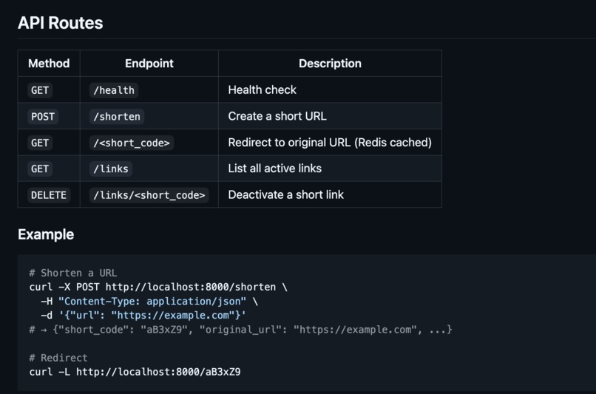The height and width of the screenshot is (394, 596).
Task: Click the Health check description
Action: click(262, 89)
